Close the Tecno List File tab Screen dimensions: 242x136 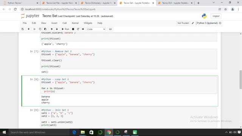[76, 3]
